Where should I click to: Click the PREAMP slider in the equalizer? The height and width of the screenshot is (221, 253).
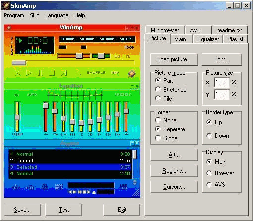coord(17,116)
